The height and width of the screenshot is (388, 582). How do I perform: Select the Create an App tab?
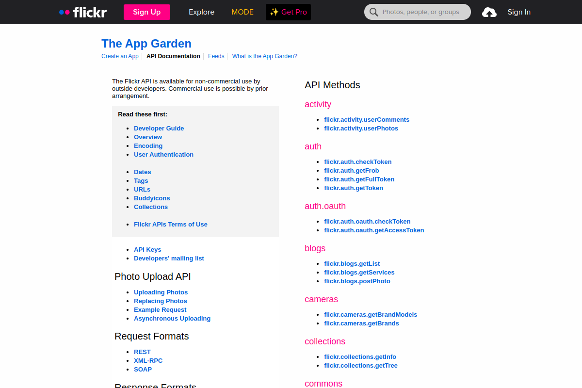[120, 56]
